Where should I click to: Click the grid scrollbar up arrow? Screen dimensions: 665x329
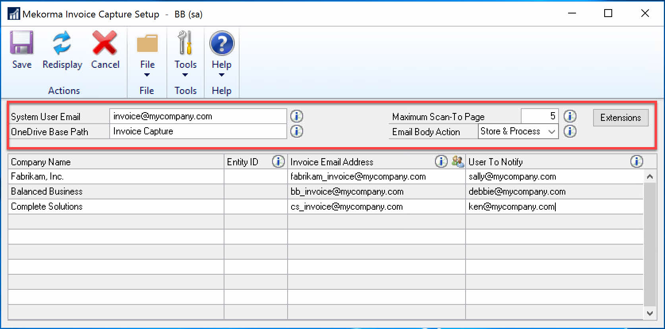(x=650, y=176)
